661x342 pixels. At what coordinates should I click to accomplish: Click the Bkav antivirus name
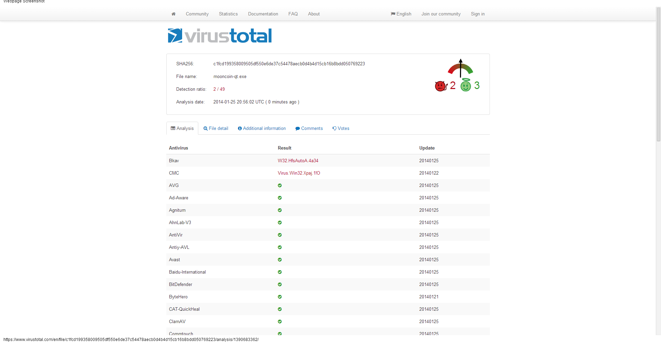174,161
